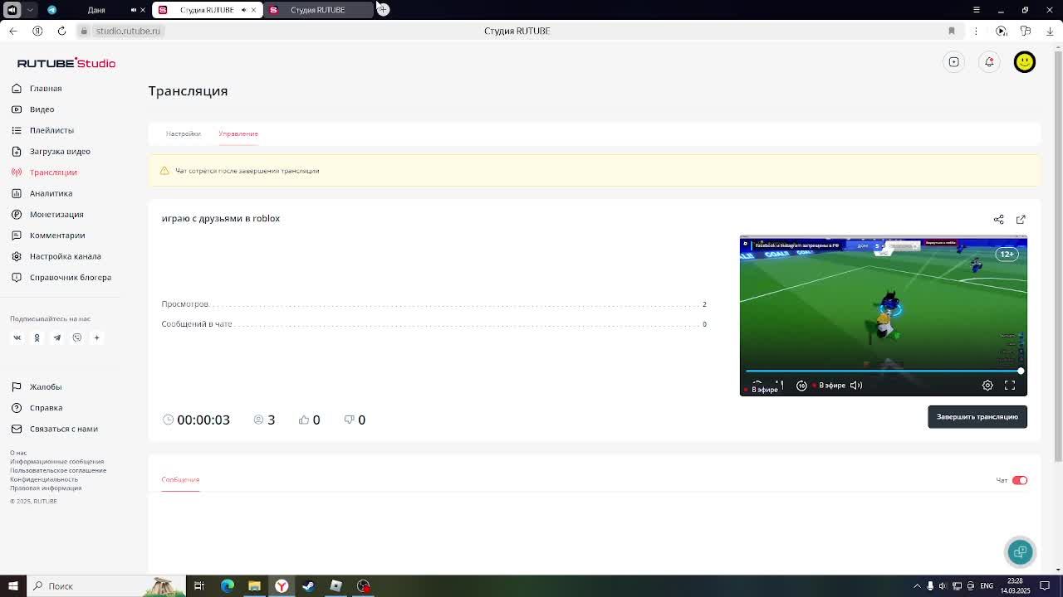Screen dimensions: 1063x597
Task: Open Настройка канала page
Action: pyautogui.click(x=56, y=256)
